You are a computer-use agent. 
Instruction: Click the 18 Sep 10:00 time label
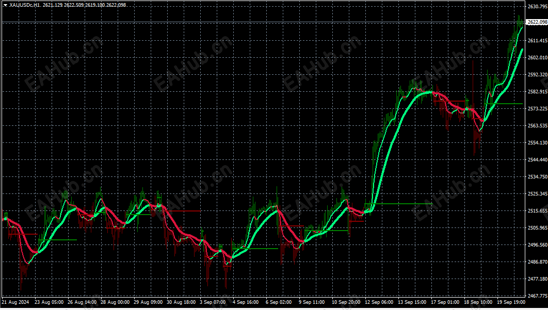click(x=478, y=302)
